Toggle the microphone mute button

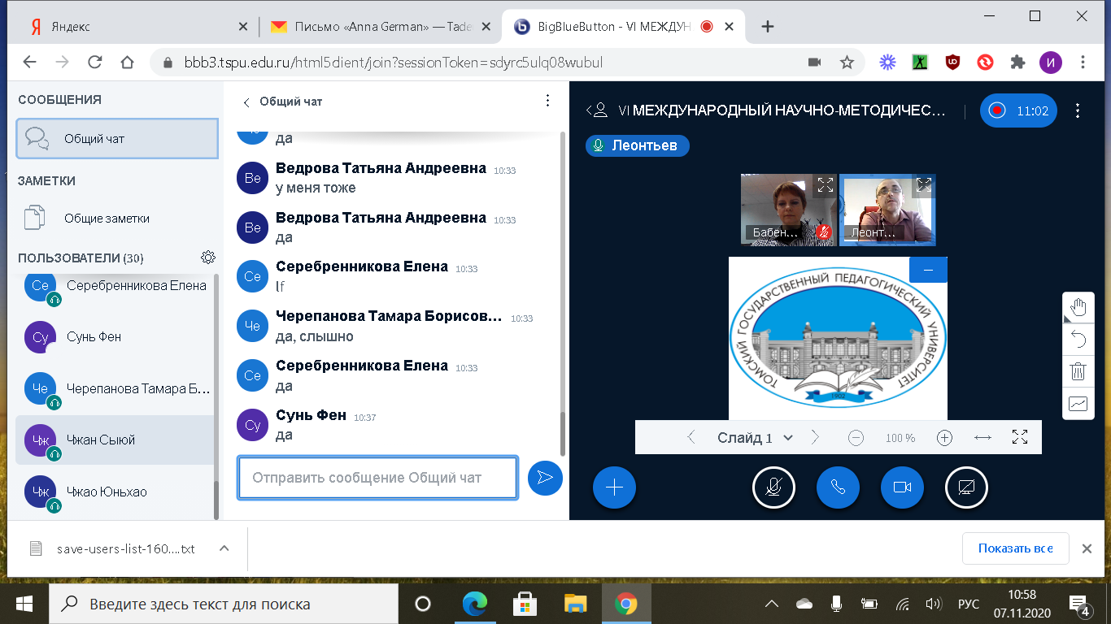click(774, 487)
